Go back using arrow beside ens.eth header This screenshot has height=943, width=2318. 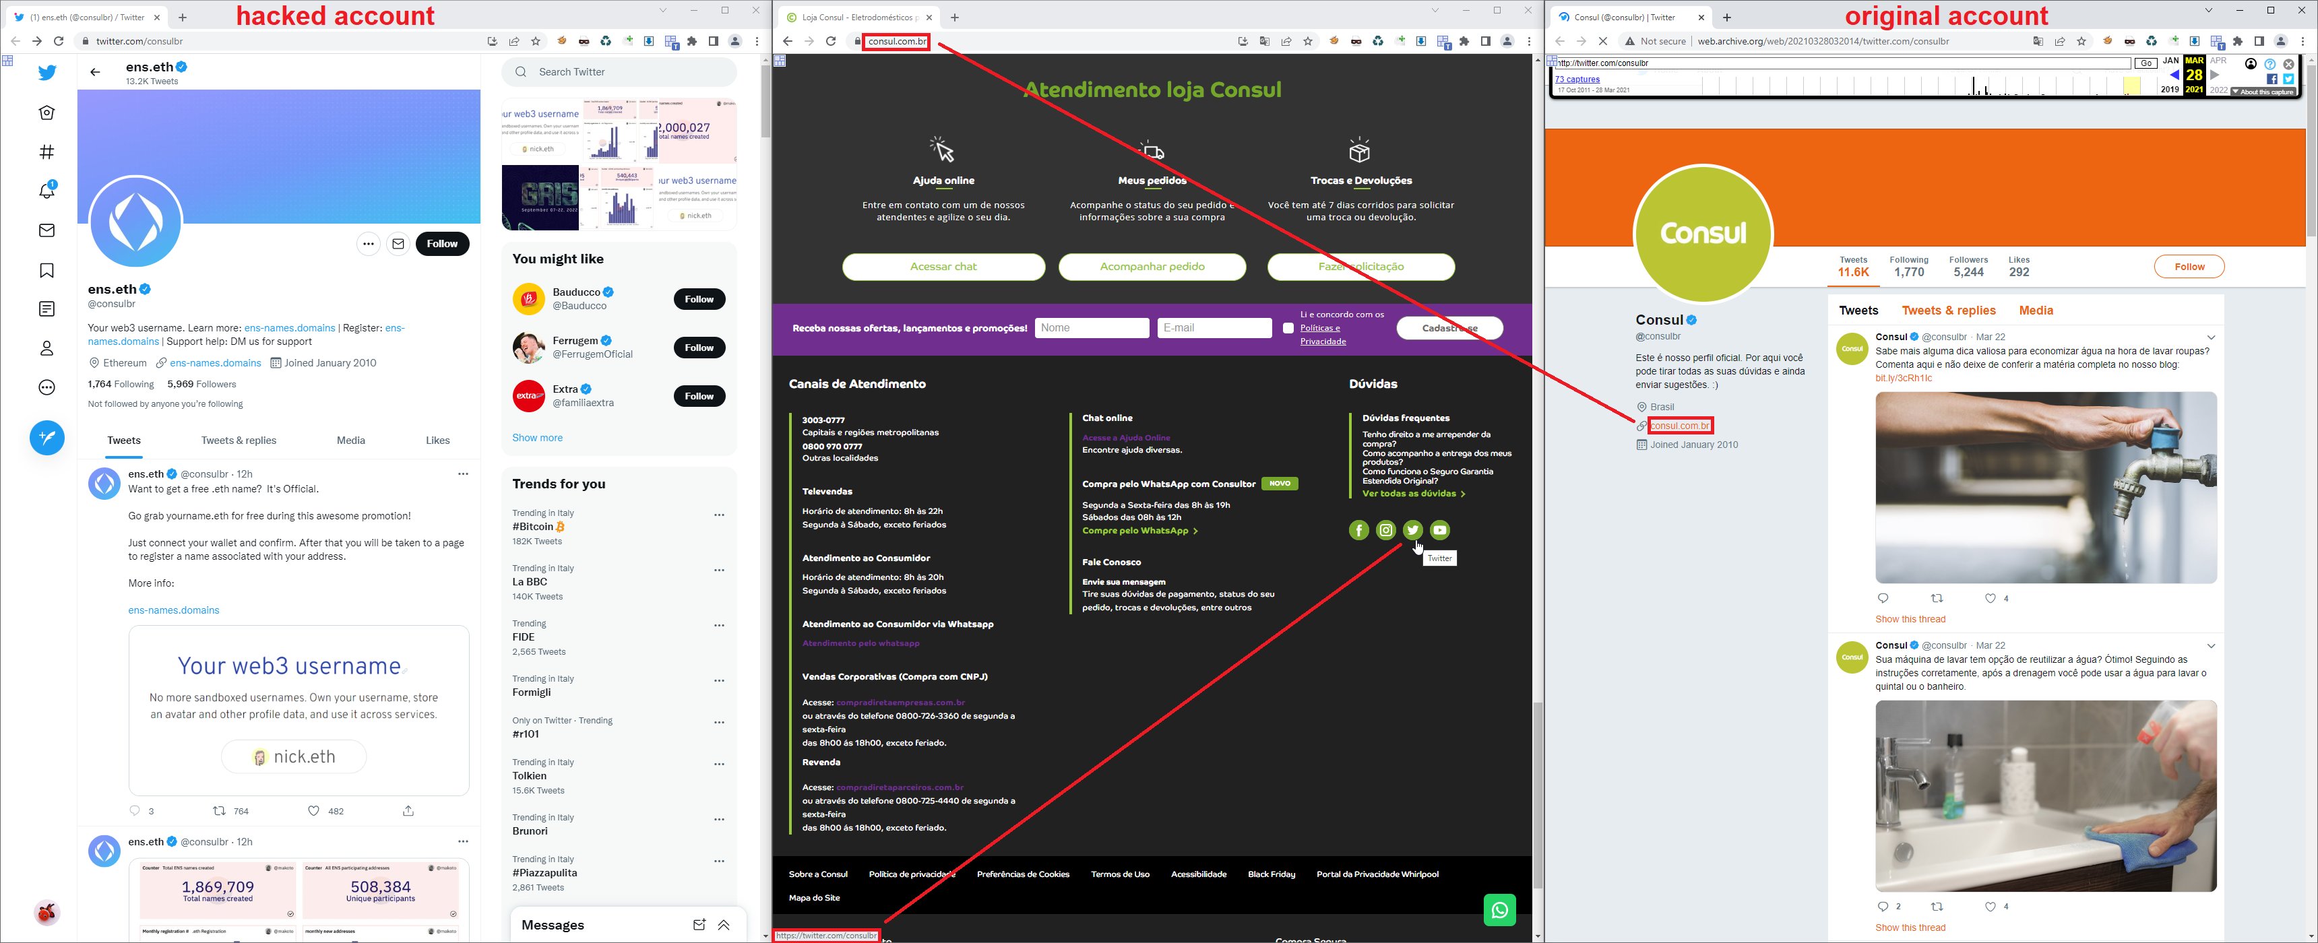tap(96, 72)
